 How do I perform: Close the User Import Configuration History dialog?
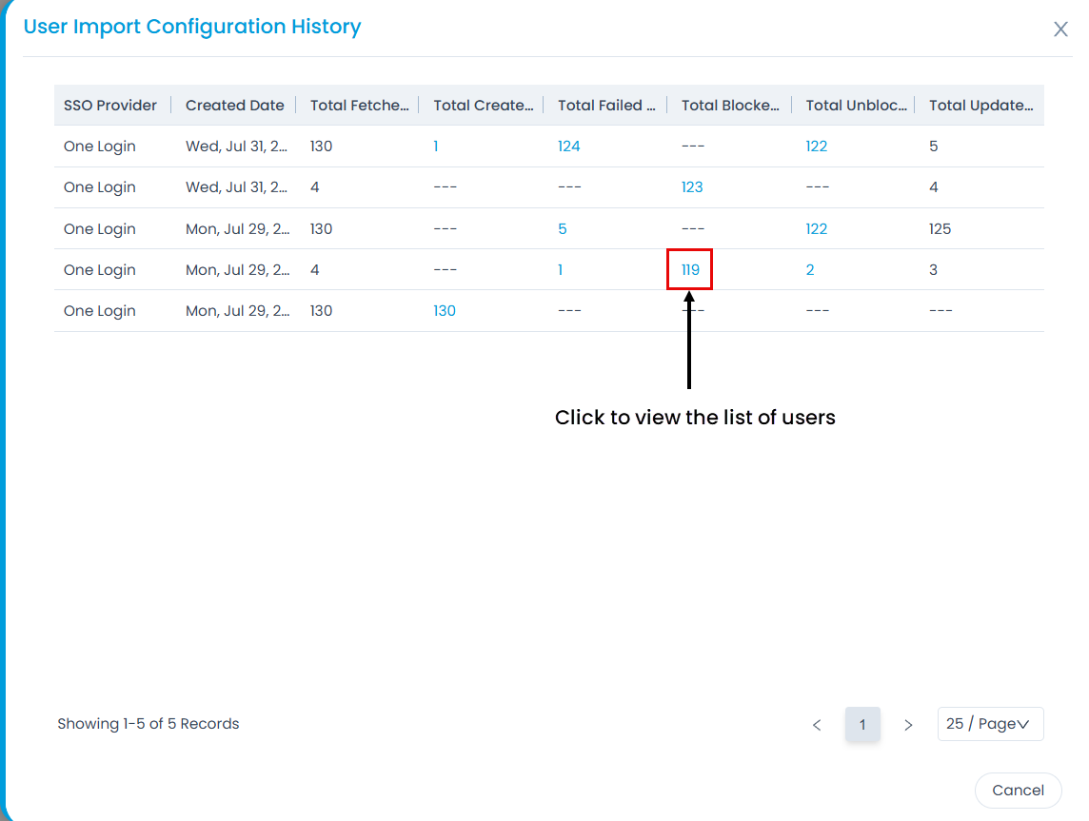[1059, 29]
